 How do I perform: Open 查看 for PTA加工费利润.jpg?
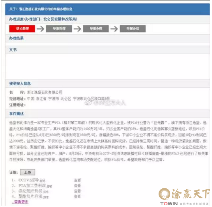click(77, 186)
